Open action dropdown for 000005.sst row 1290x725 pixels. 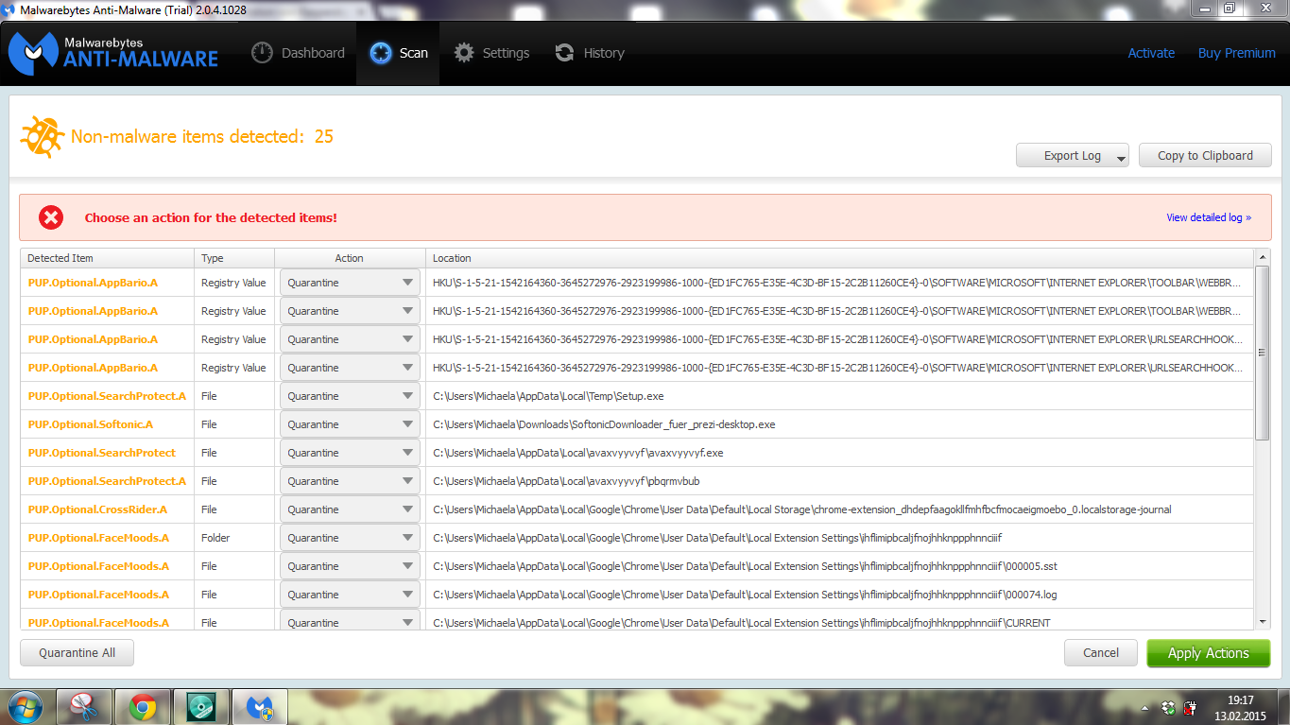coord(350,566)
